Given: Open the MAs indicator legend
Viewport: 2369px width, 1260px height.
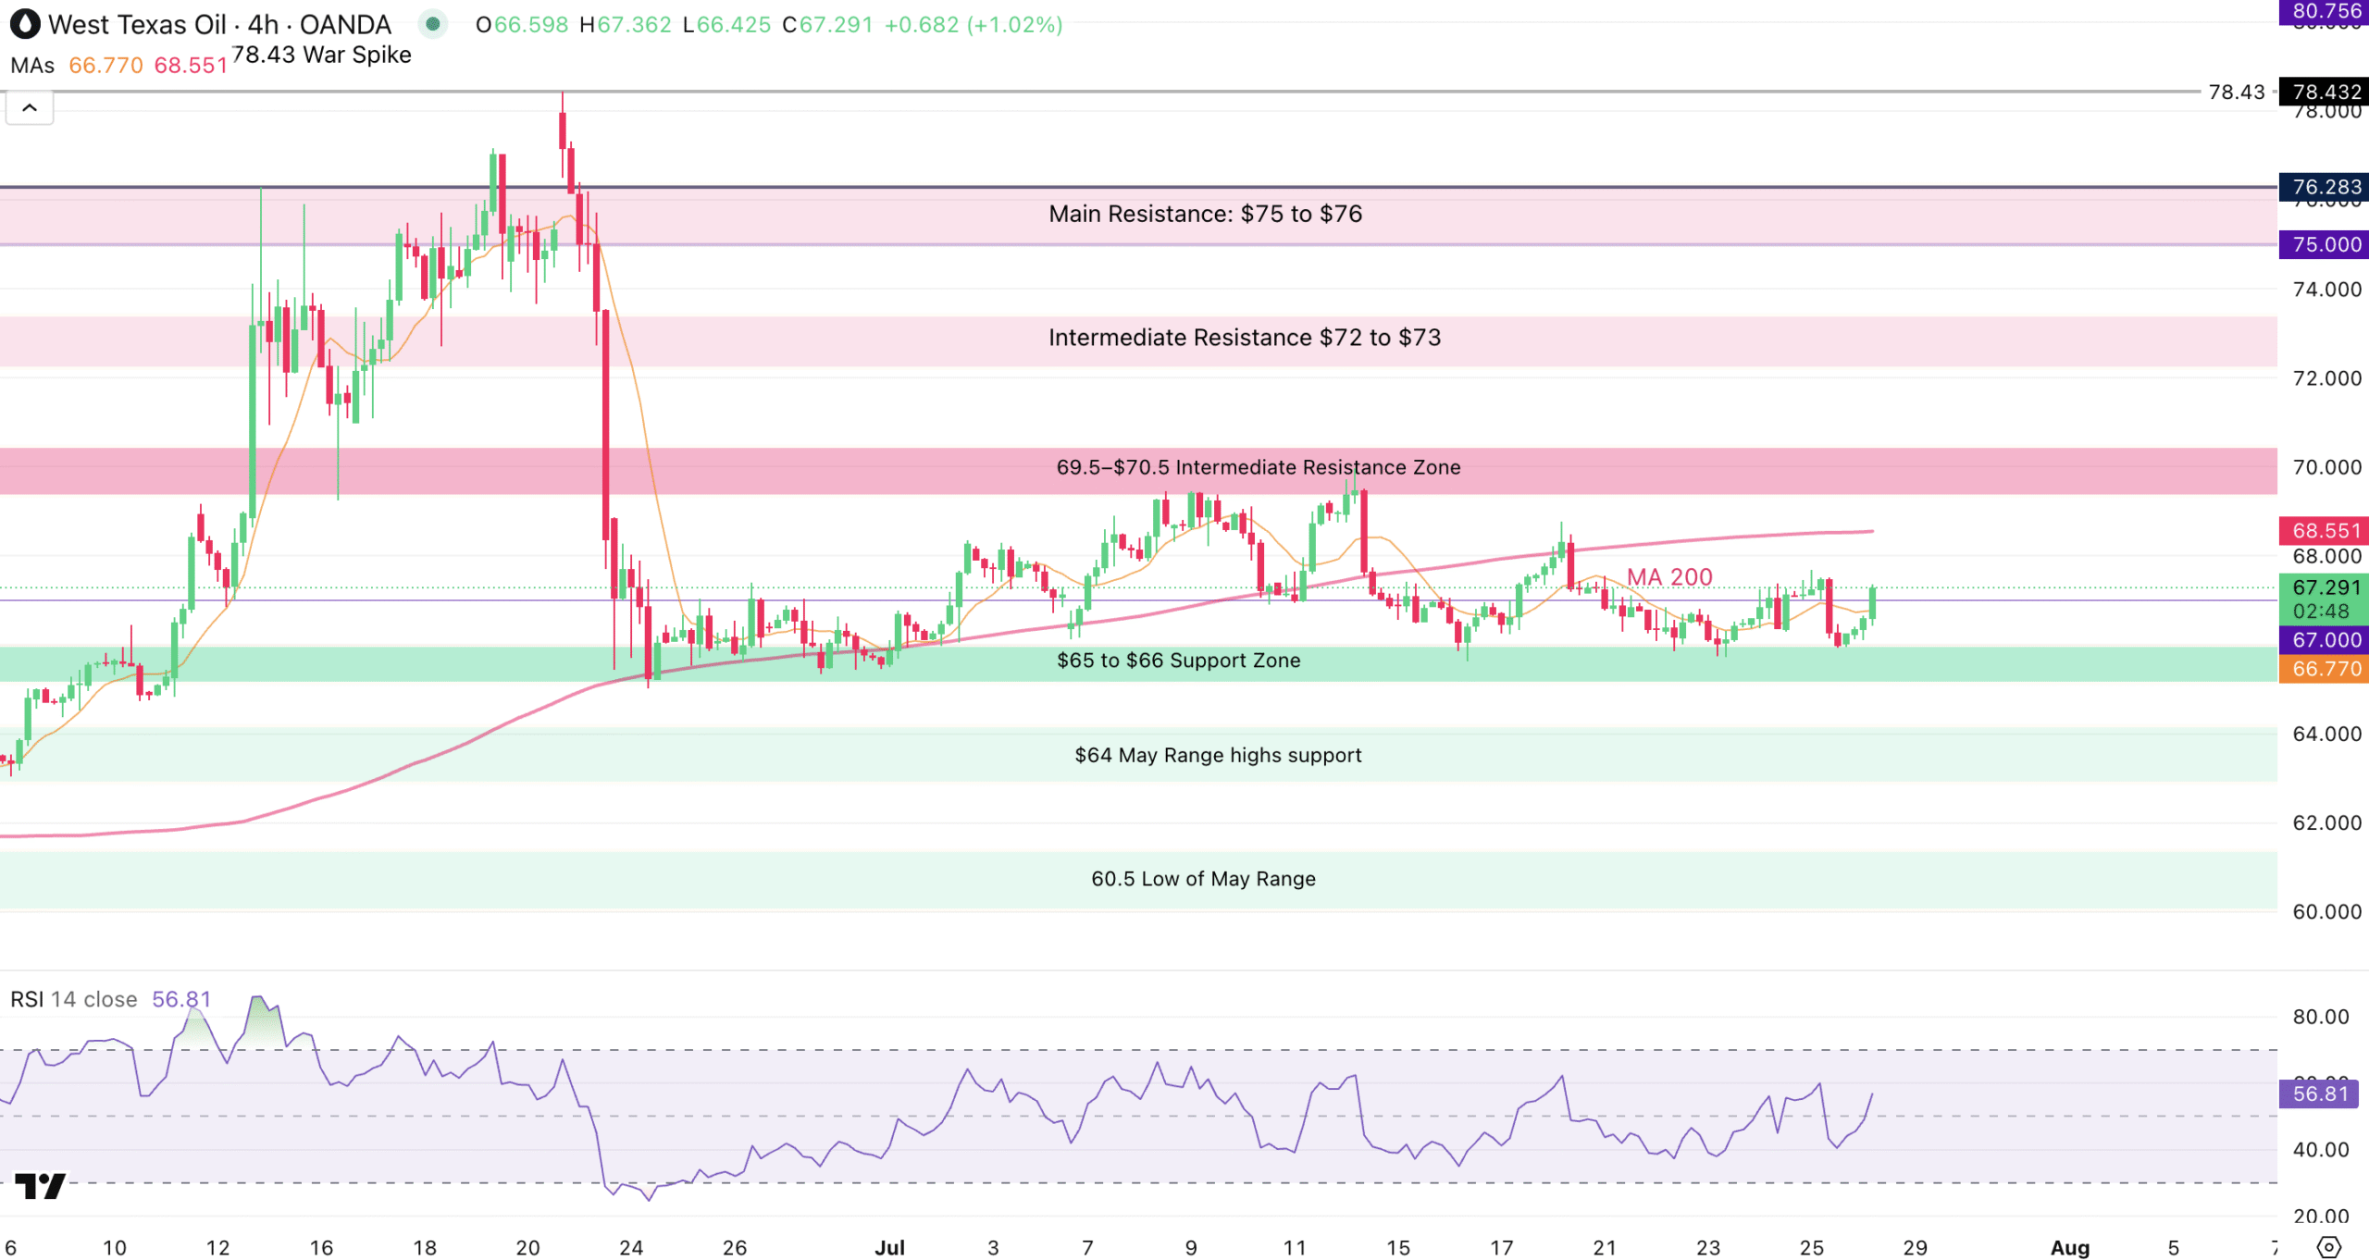Looking at the screenshot, I should click(32, 66).
